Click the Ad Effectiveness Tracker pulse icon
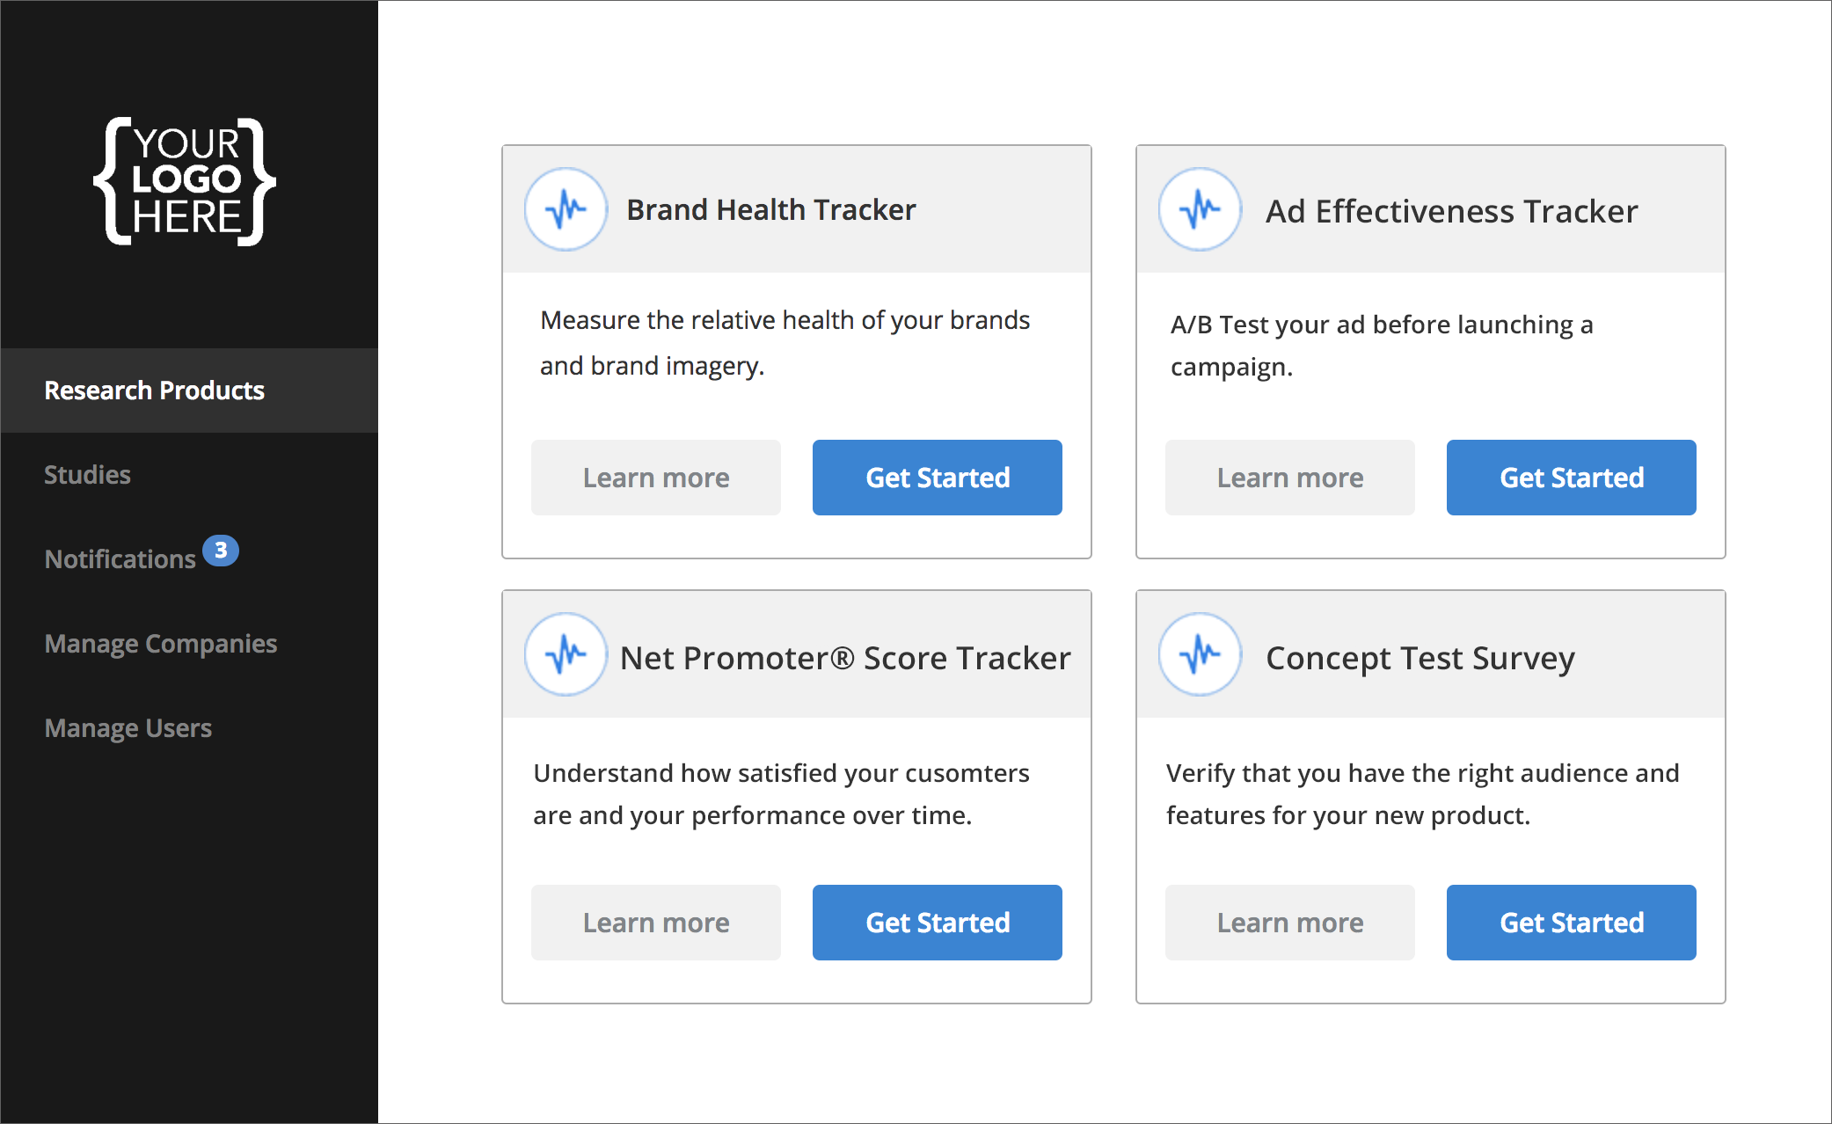The image size is (1832, 1124). coord(1200,209)
